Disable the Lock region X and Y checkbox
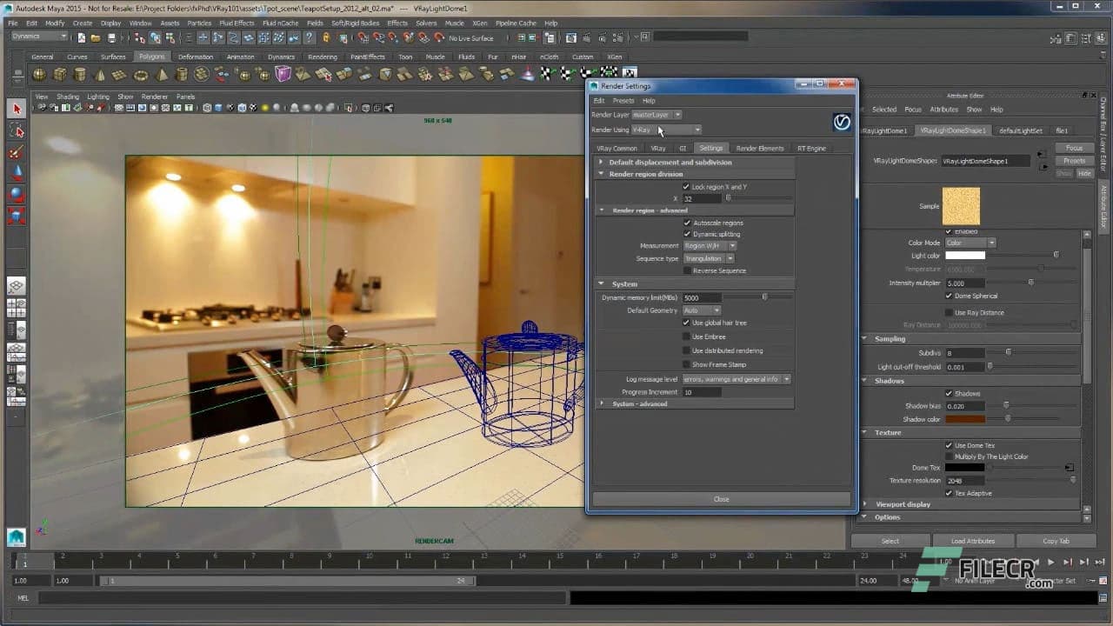This screenshot has width=1113, height=626. point(688,186)
